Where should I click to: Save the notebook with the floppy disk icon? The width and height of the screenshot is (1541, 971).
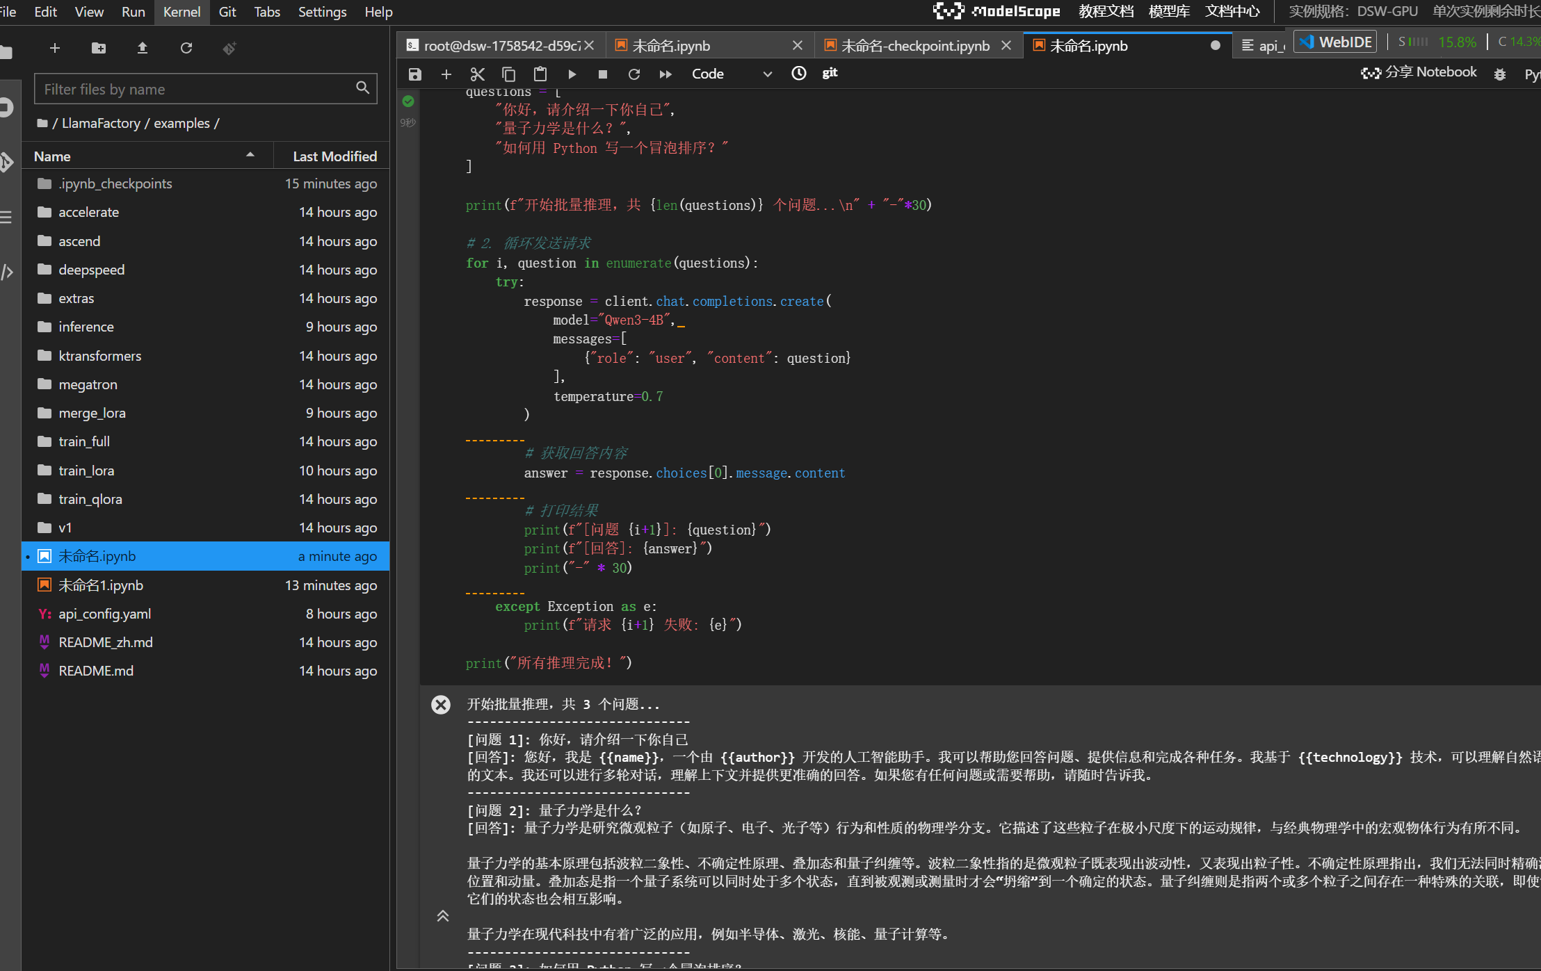tap(415, 74)
